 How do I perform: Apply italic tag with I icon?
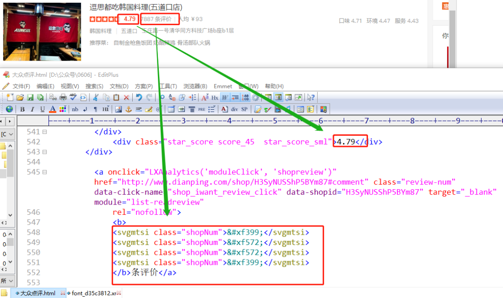point(33,109)
